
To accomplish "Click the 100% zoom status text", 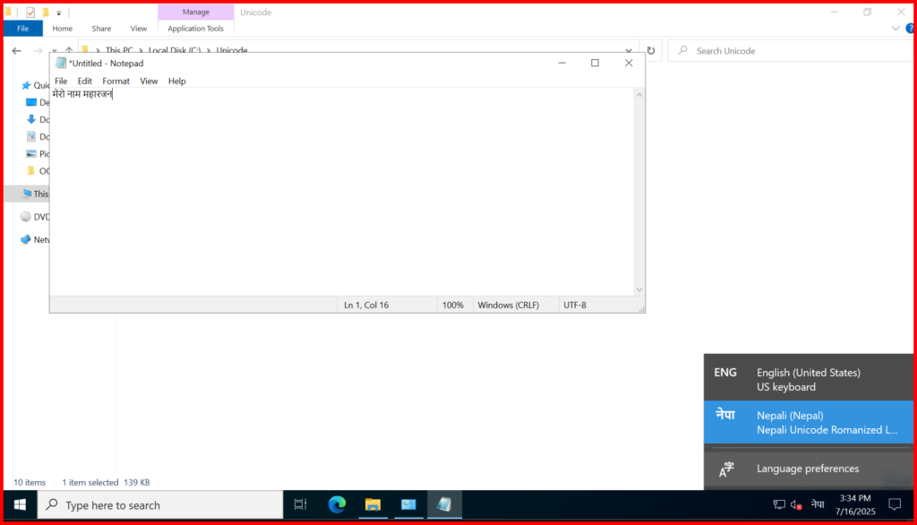I will pos(452,305).
